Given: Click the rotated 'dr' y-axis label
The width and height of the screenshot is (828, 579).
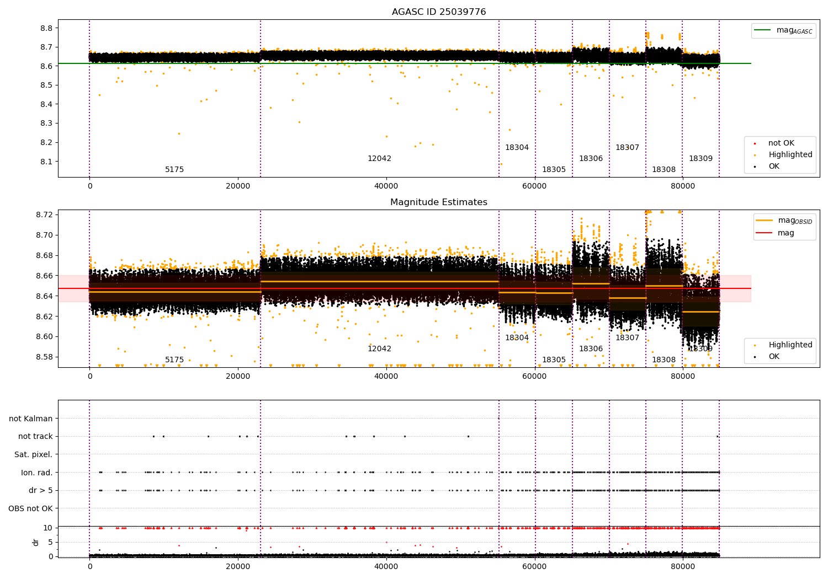Looking at the screenshot, I should (36, 542).
